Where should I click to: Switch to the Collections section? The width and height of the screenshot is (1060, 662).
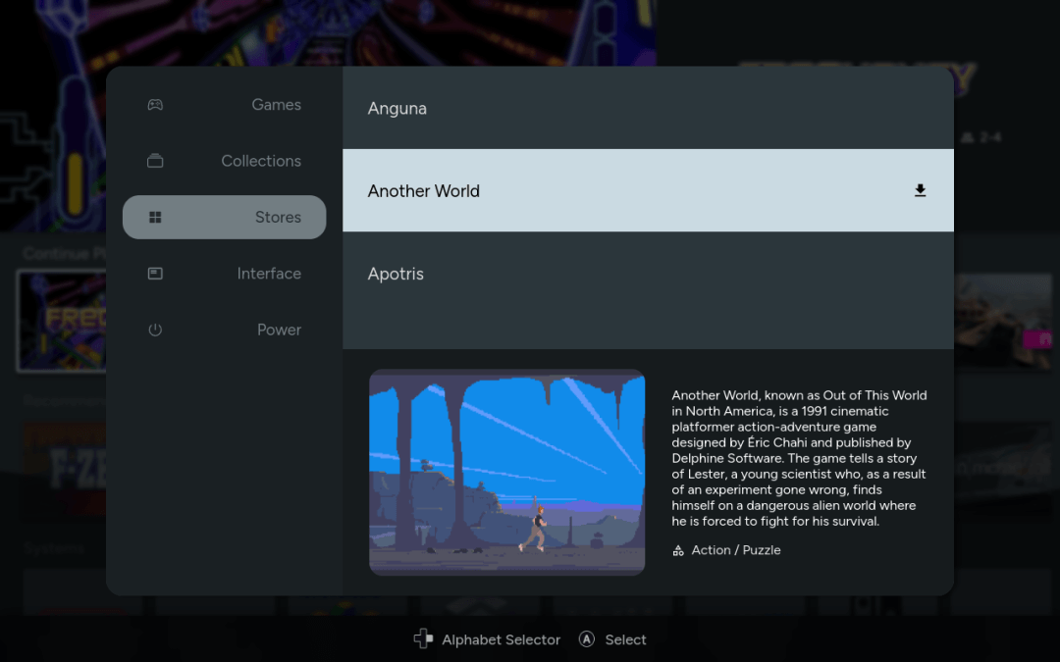(x=260, y=160)
